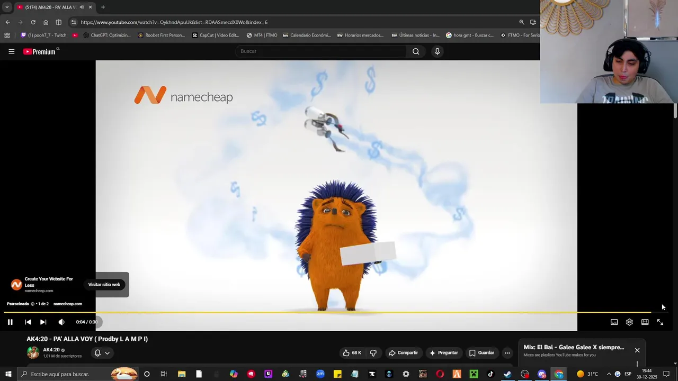Viewport: 678px width, 381px height.
Task: Open TikTok from taskbar
Action: click(x=490, y=374)
